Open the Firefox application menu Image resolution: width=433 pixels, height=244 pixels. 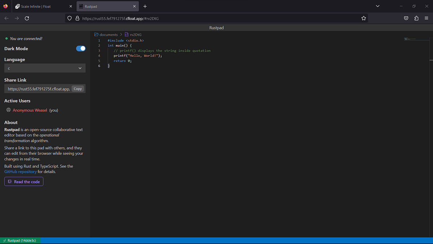tap(427, 18)
